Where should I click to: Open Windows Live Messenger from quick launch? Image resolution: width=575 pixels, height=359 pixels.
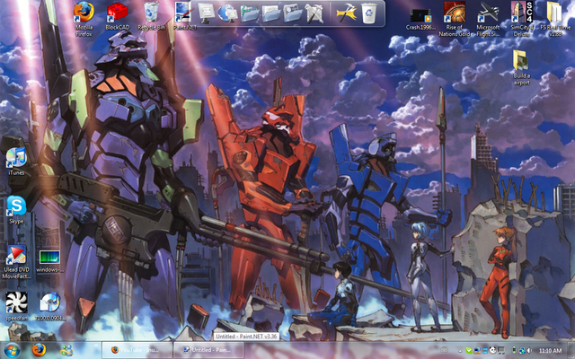click(x=66, y=350)
